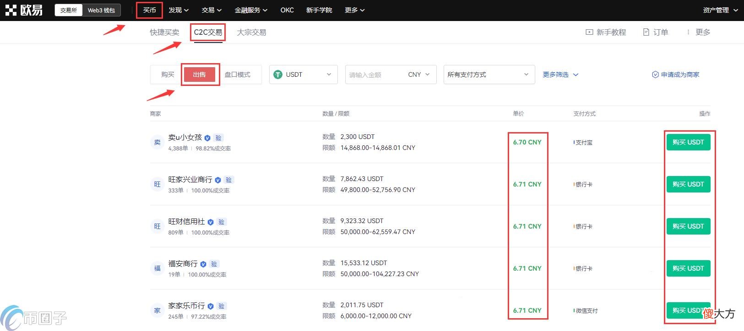Click the 单价 column header

(518, 113)
